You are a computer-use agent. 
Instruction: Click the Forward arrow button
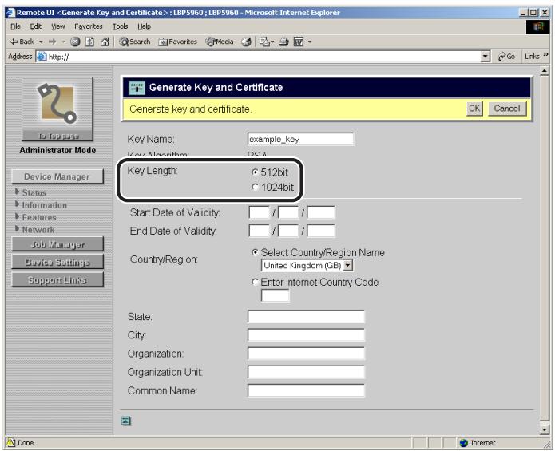pos(53,42)
